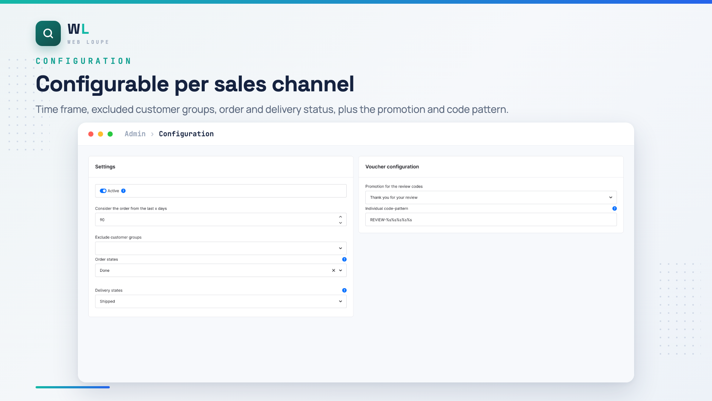Image resolution: width=712 pixels, height=401 pixels.
Task: Click the green maximize window dot
Action: (110, 134)
